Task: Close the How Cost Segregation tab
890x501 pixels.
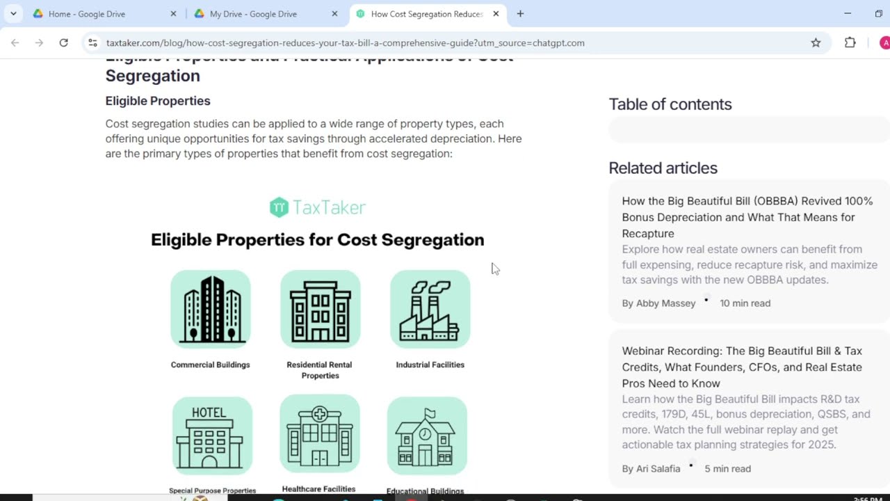Action: 496,14
